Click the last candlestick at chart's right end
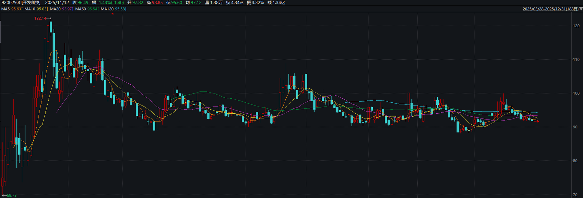 [x=538, y=121]
